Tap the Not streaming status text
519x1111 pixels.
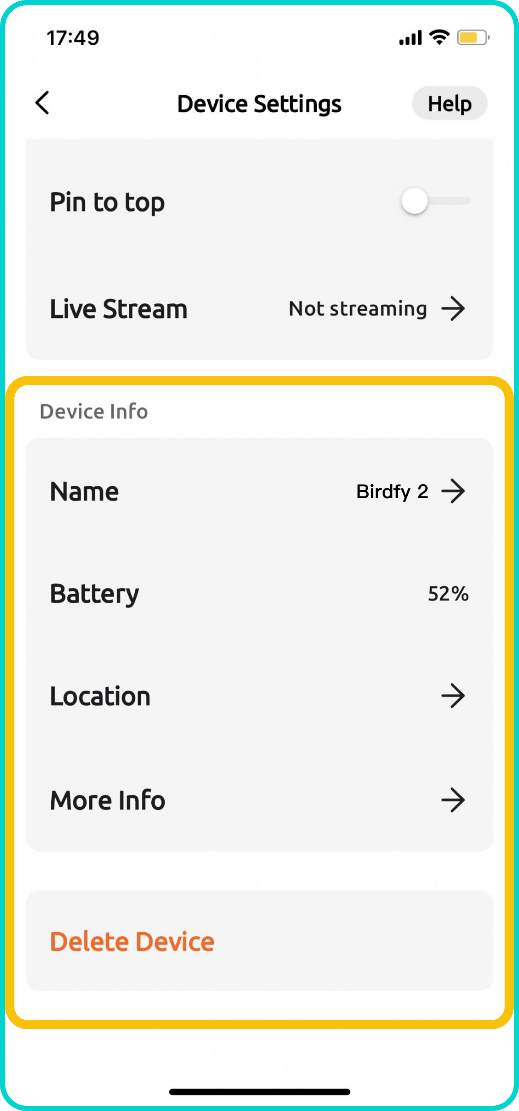pyautogui.click(x=357, y=309)
